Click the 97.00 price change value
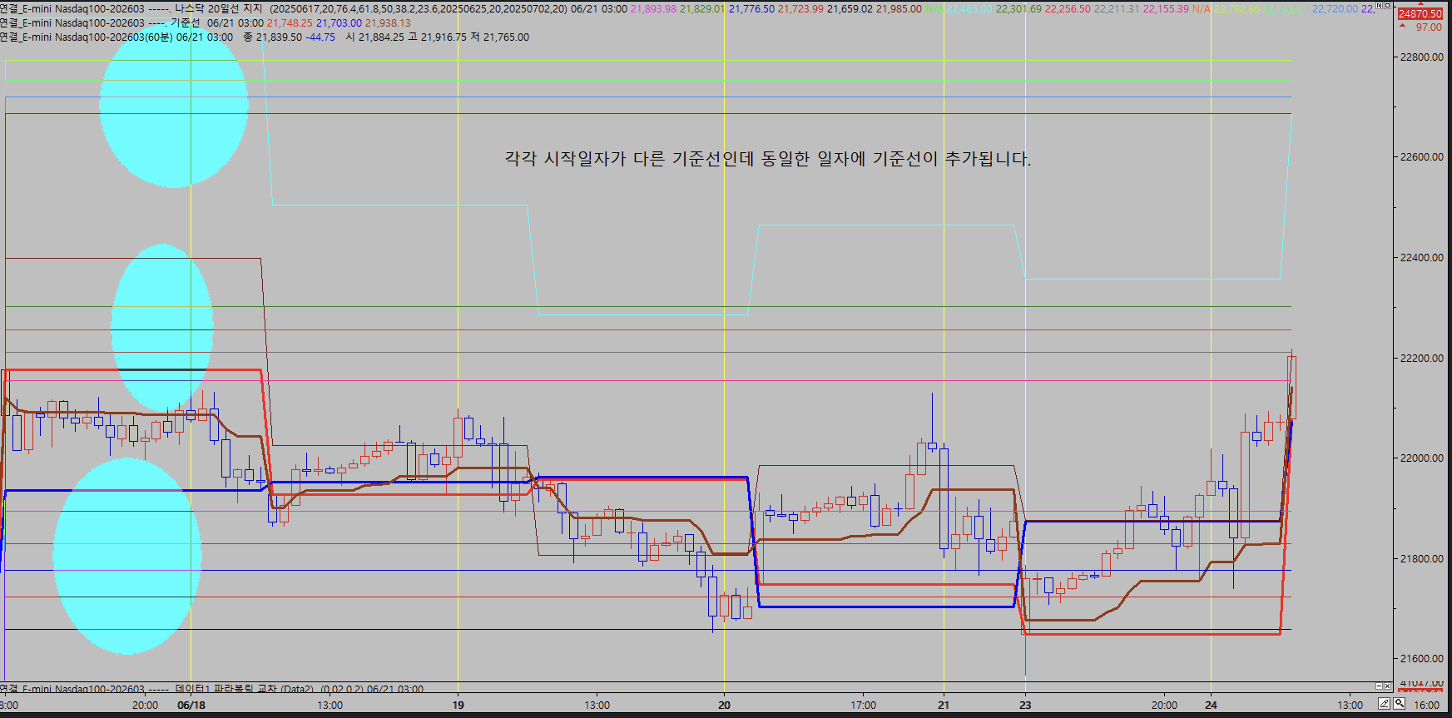 click(x=1428, y=27)
